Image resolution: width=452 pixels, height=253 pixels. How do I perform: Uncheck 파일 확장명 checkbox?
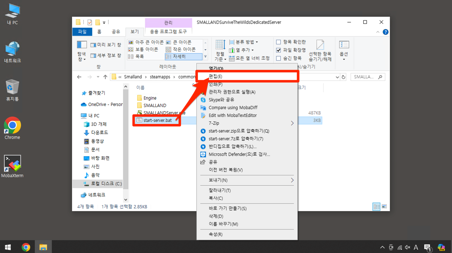pyautogui.click(x=279, y=50)
